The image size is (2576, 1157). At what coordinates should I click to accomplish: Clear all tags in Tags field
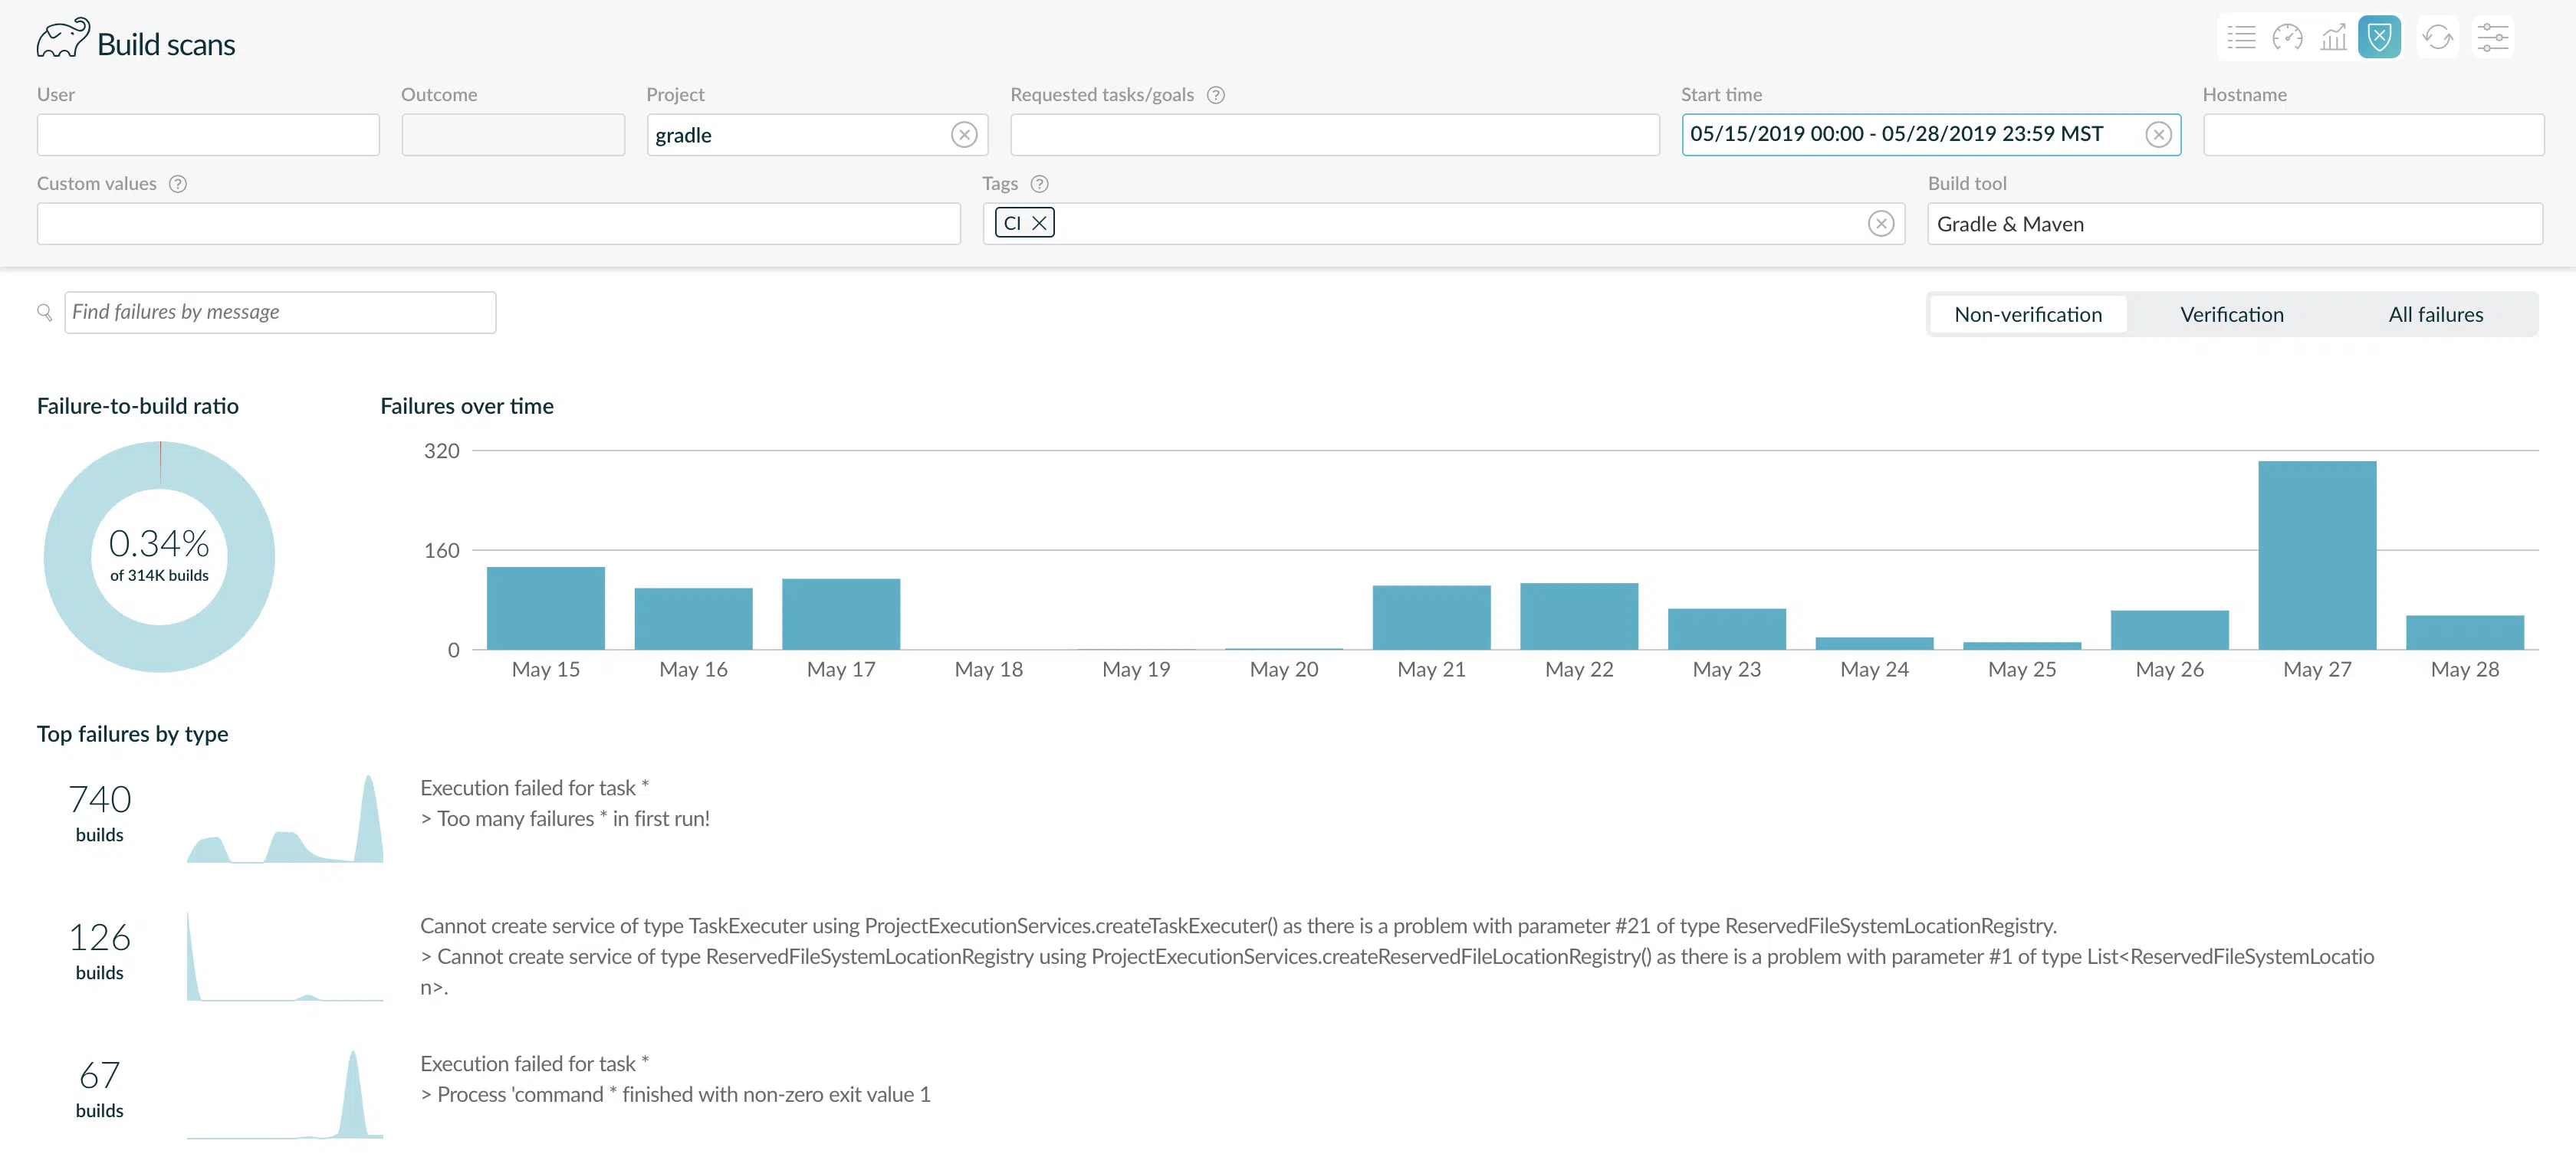[x=1880, y=224]
